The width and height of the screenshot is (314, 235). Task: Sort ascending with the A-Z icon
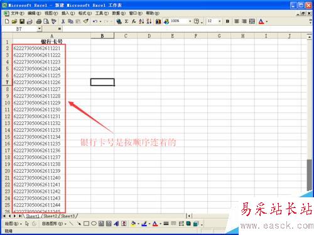click(141, 21)
